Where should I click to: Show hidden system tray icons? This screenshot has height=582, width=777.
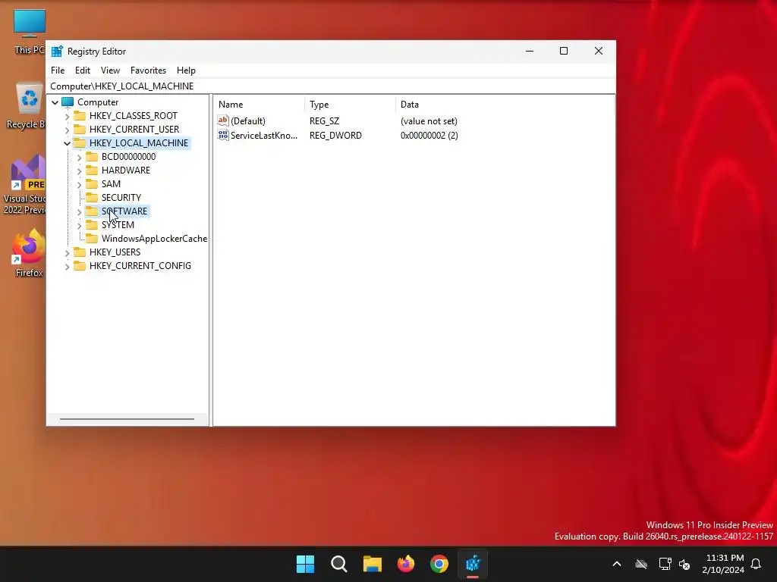[x=617, y=564]
